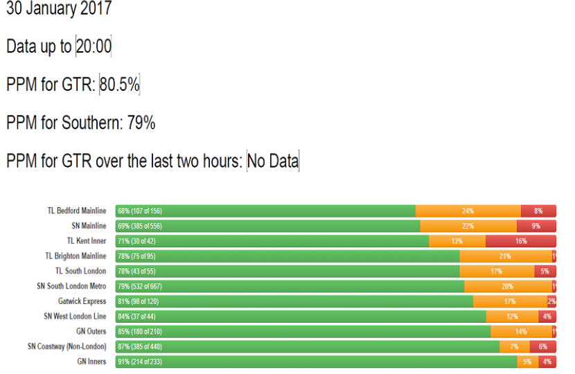Click the No Data field
Screen dimensions: 575x374
[x=273, y=161]
